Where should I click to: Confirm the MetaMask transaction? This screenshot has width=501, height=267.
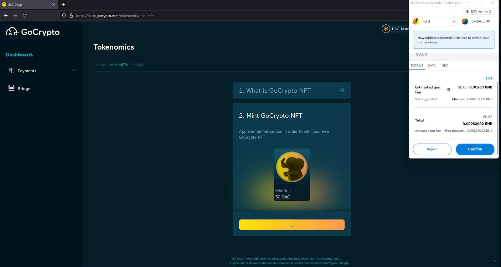pos(475,149)
